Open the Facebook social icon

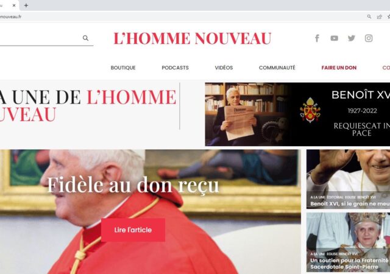[x=317, y=38]
